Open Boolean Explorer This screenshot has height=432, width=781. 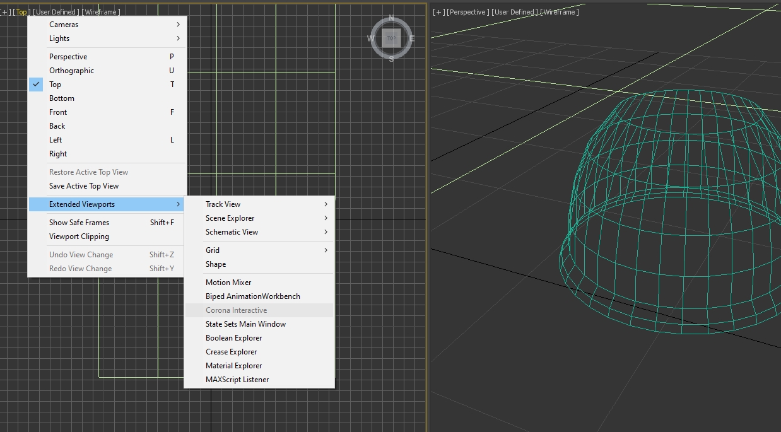pos(259,338)
